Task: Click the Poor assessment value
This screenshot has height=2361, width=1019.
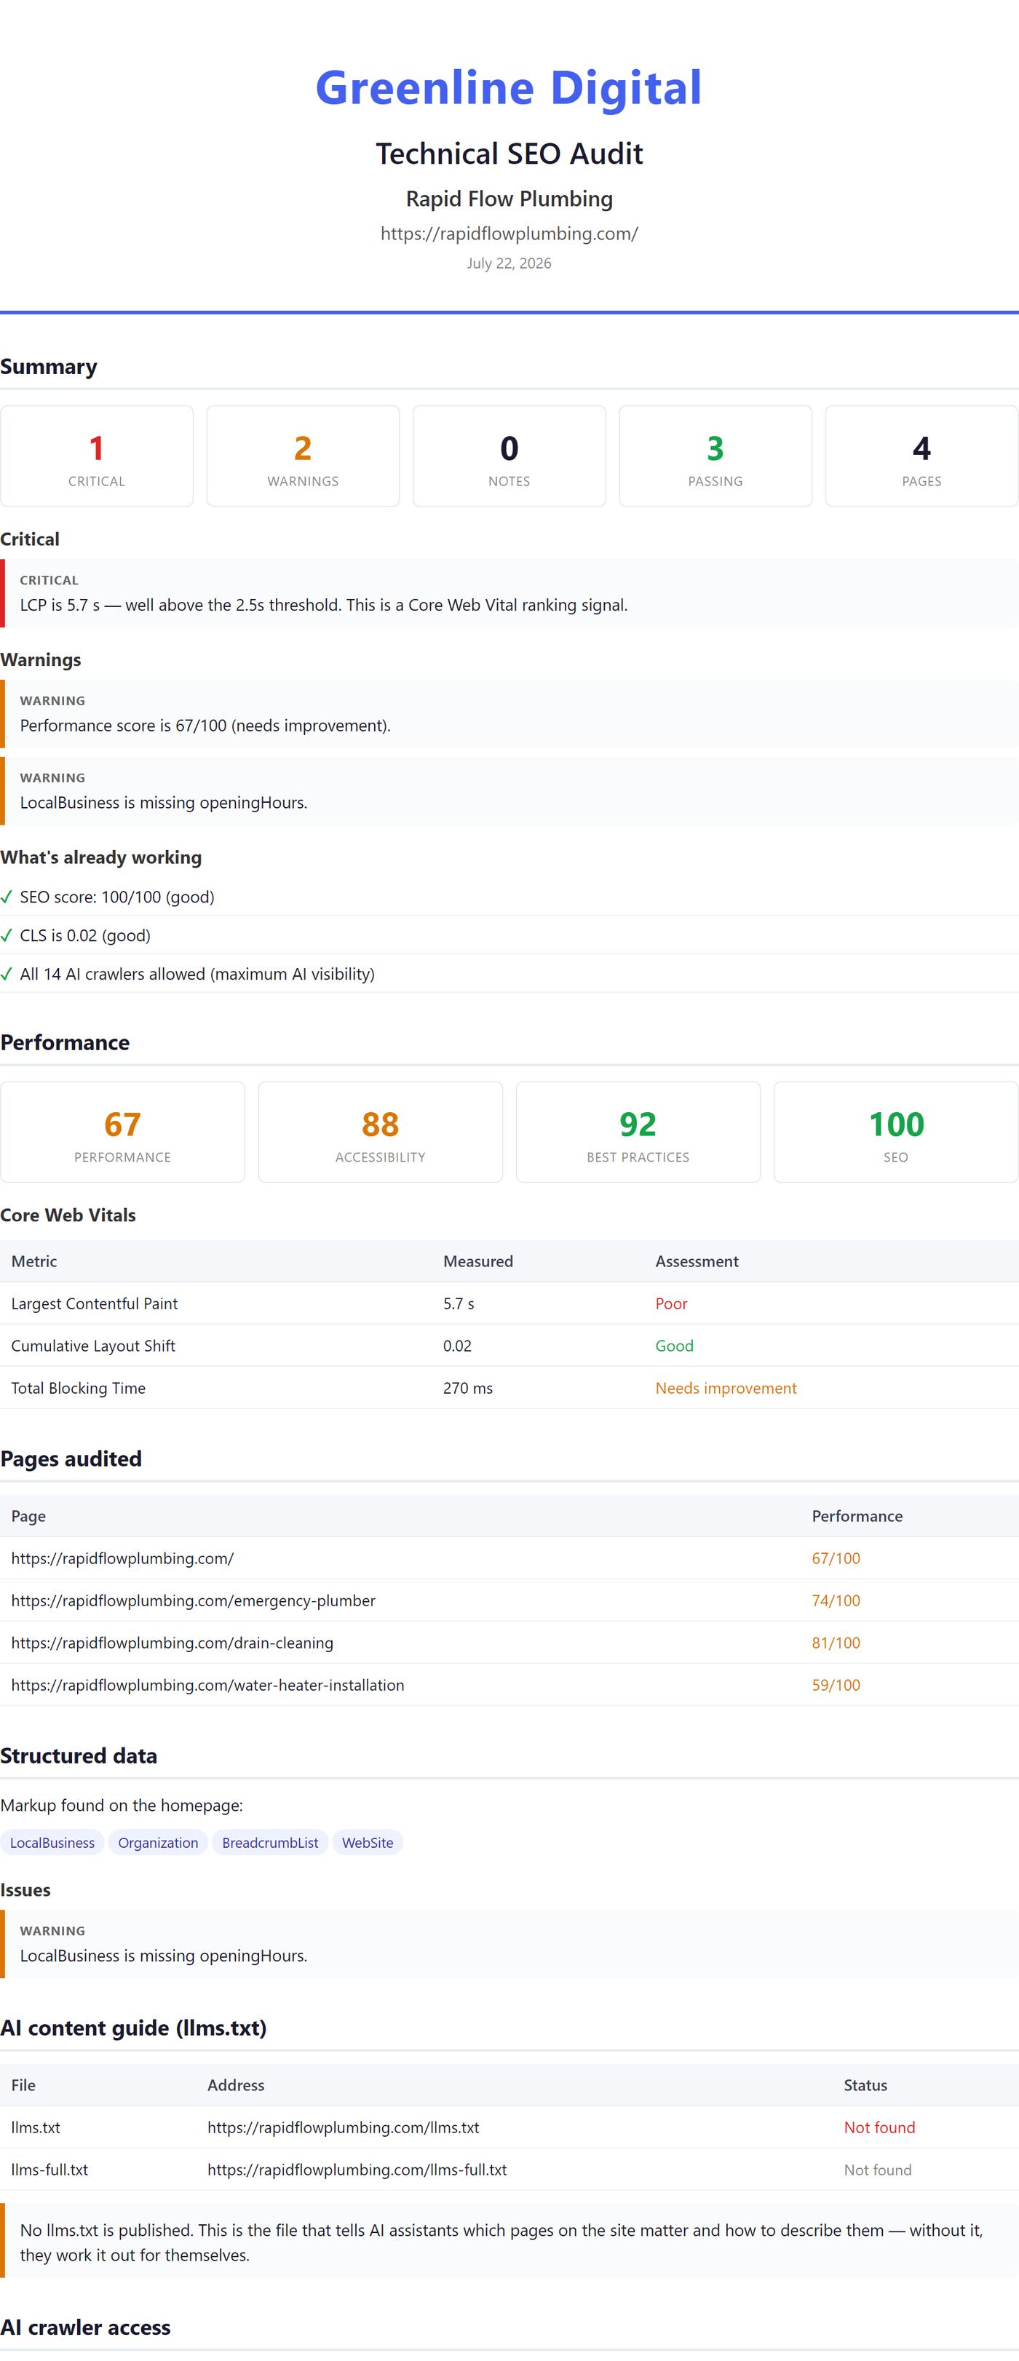Action: (x=672, y=1303)
